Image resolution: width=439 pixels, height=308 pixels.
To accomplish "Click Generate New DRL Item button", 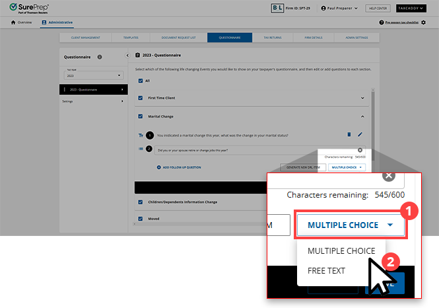I will [x=303, y=167].
